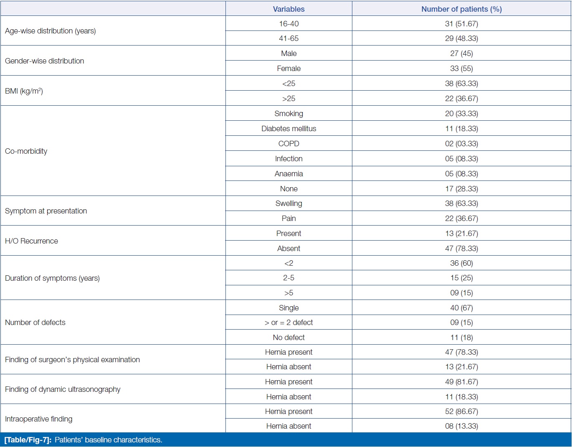Click the value '47 (78.33)' for recurrence Absent

tap(461, 249)
